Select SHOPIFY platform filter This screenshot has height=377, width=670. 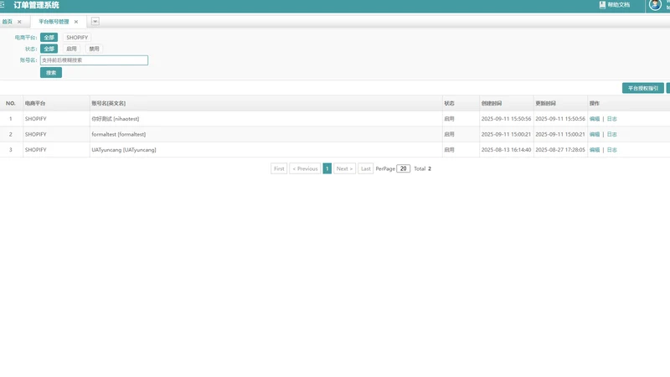click(x=77, y=38)
